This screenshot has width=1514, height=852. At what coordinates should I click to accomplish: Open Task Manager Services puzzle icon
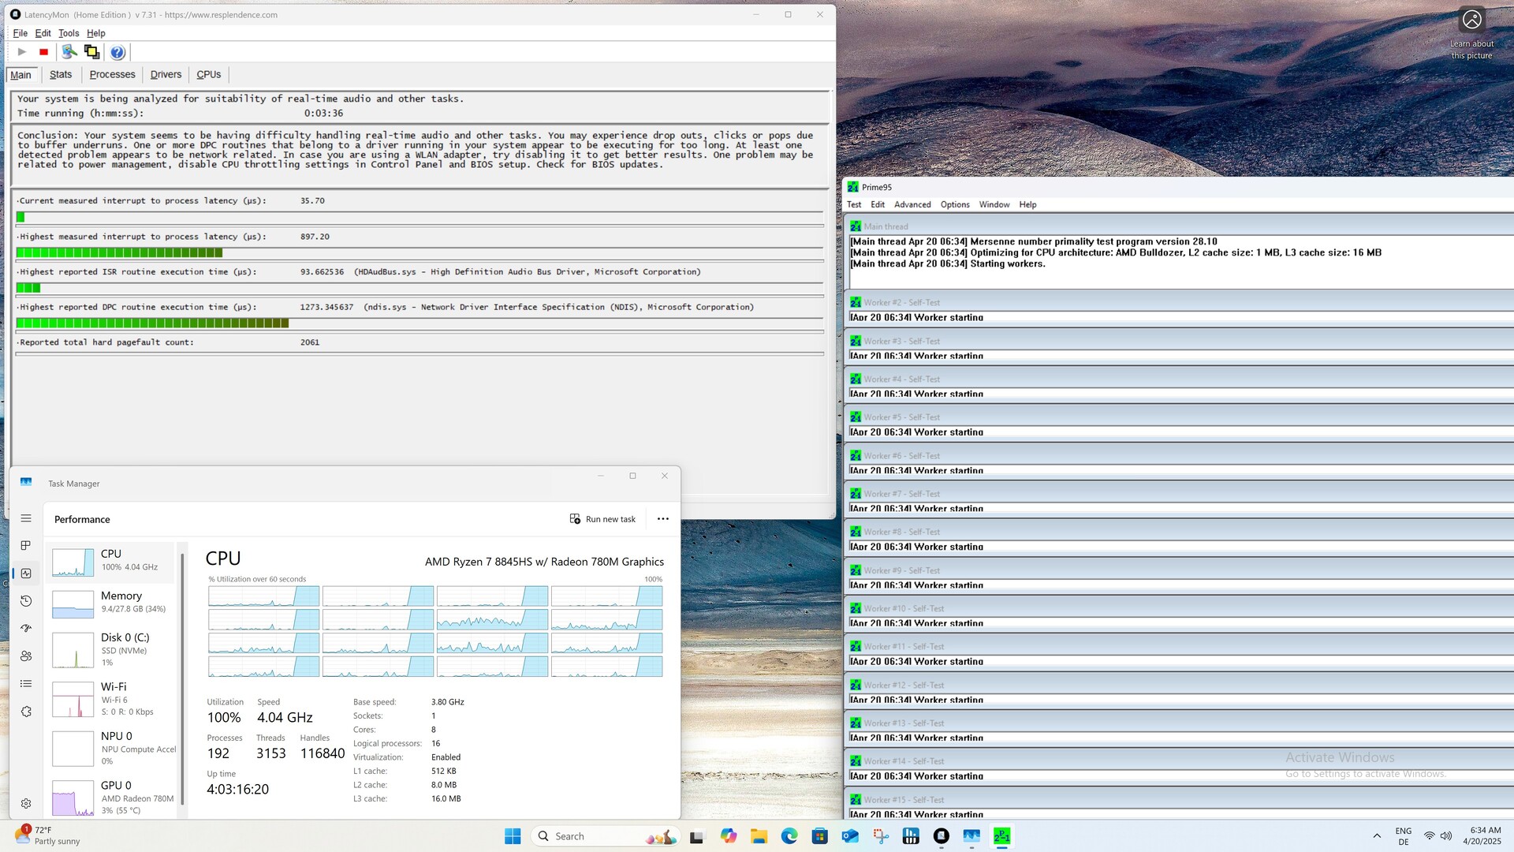tap(26, 712)
